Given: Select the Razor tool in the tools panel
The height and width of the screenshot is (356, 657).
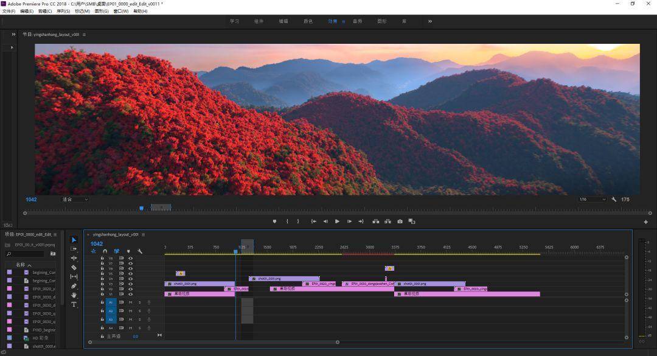Looking at the screenshot, I should point(74,267).
